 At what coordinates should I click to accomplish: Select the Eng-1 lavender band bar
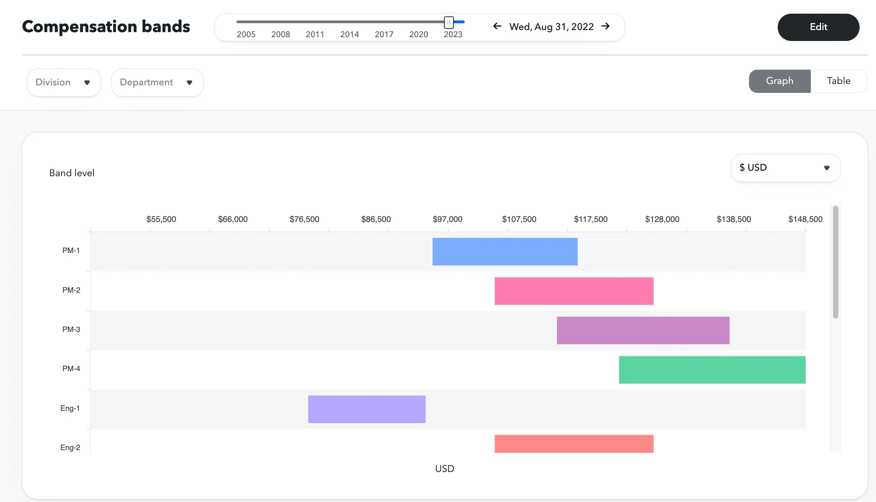[367, 409]
